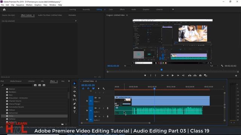This screenshot has width=241, height=135.
Task: Go to Out point
Action: point(183,75)
